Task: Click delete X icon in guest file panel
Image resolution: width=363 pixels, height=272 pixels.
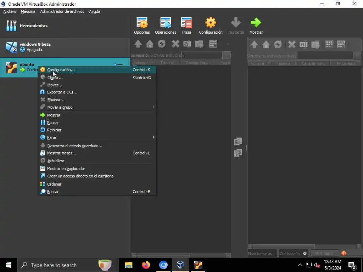Action: pyautogui.click(x=292, y=44)
